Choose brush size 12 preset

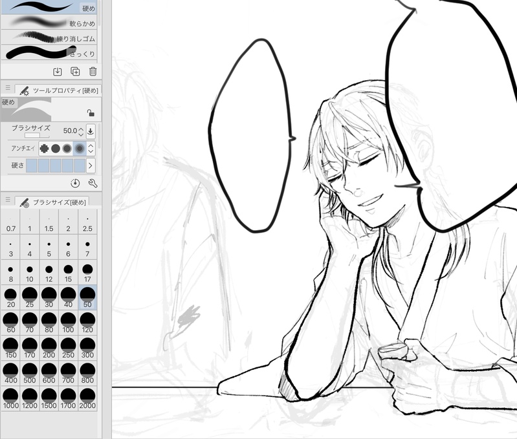pos(49,273)
